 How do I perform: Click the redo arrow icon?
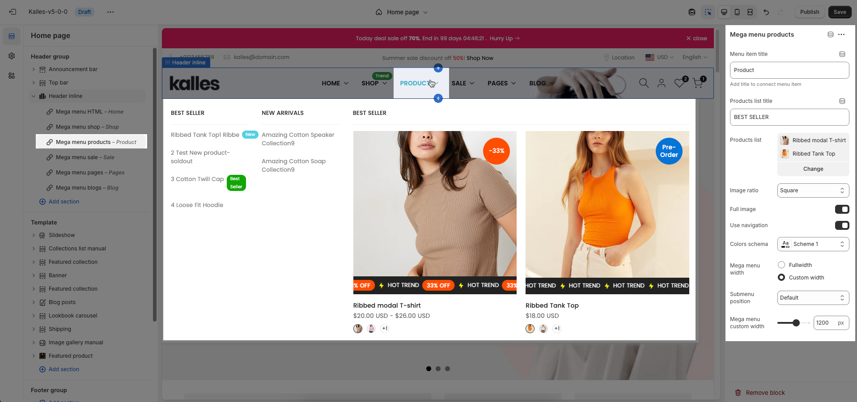pyautogui.click(x=781, y=12)
